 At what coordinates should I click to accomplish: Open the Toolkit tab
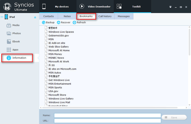(132, 7)
